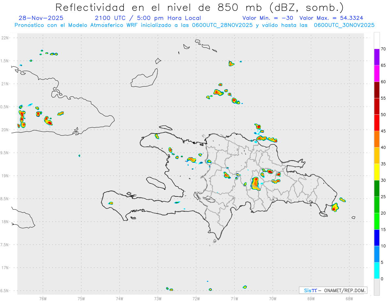Pick the dark green 25–30 dBZ colorbar segment
392x303 pixels.
point(377,188)
